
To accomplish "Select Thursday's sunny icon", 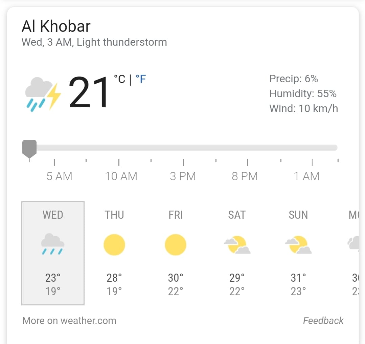I will (114, 245).
